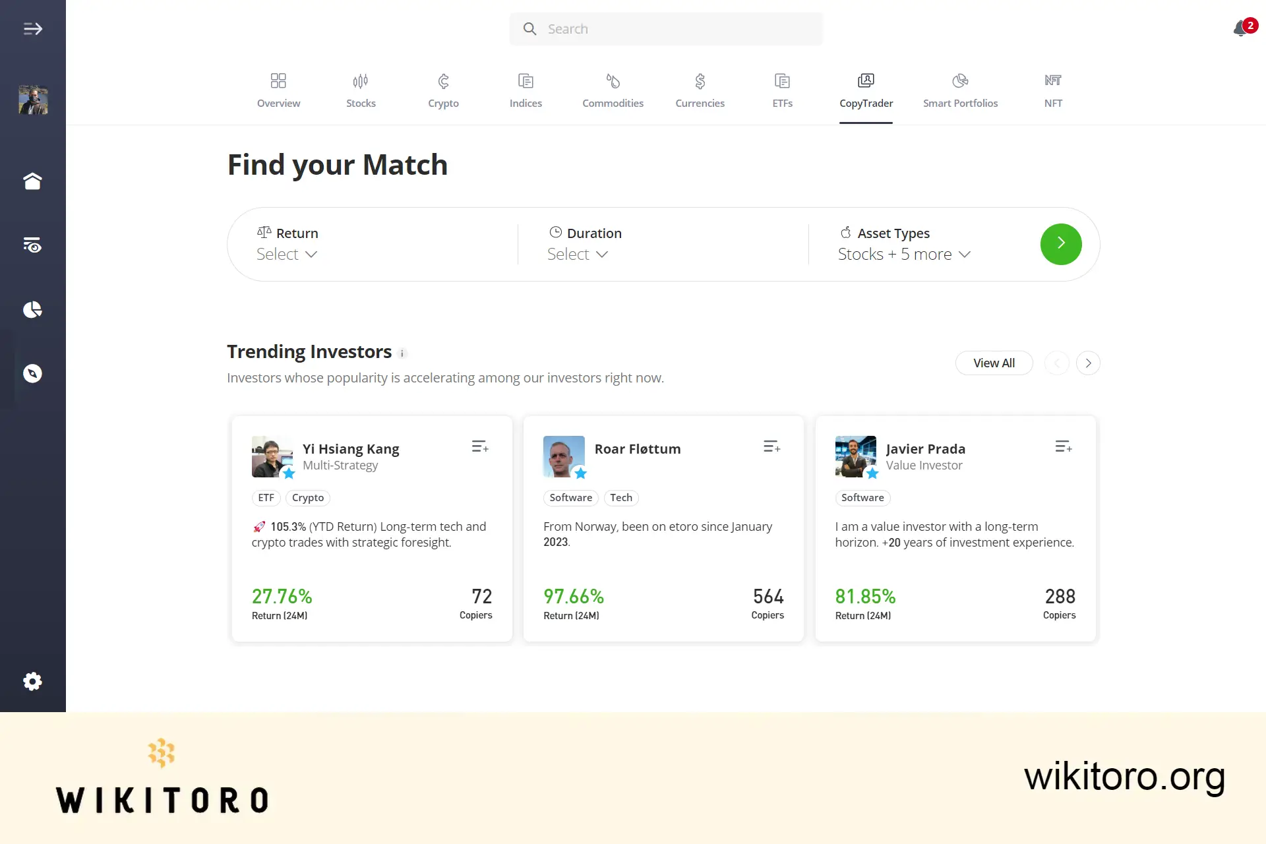
Task: Open the Duration select dropdown
Action: 578,254
